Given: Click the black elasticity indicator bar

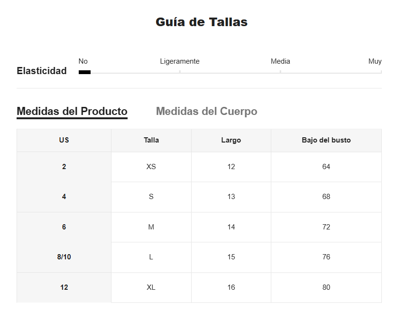Looking at the screenshot, I should [84, 72].
